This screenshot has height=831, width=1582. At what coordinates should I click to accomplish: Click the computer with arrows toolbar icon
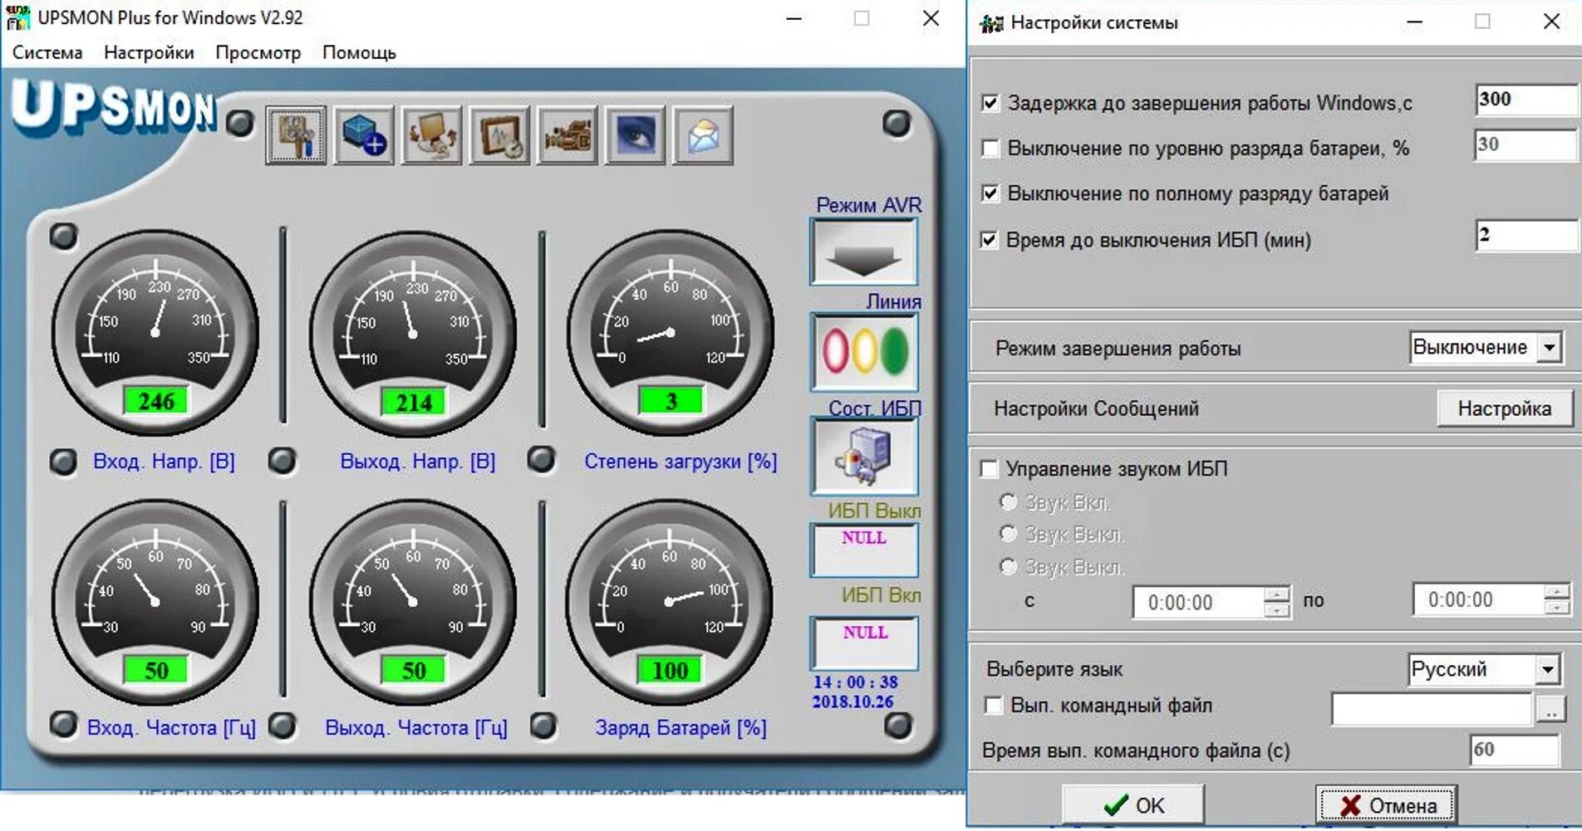(431, 135)
